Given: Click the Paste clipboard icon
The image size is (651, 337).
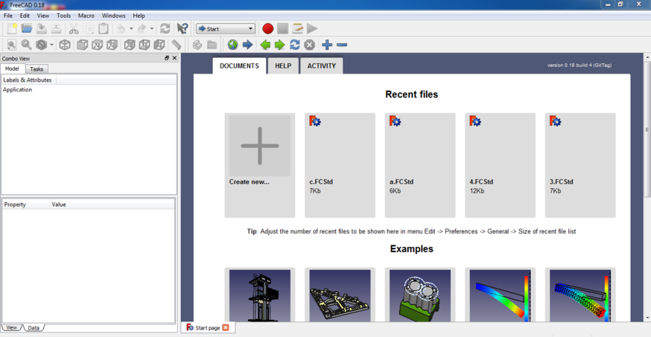Looking at the screenshot, I should (104, 28).
